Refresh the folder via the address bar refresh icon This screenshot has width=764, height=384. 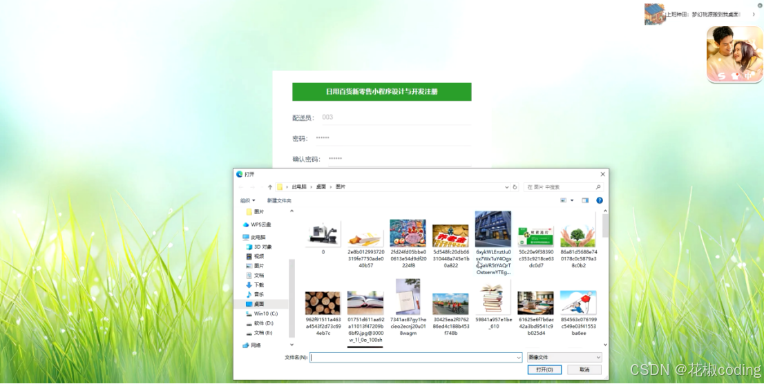click(515, 187)
